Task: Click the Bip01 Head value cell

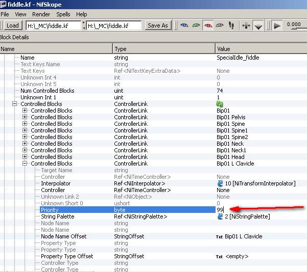Action: pyautogui.click(x=230, y=157)
